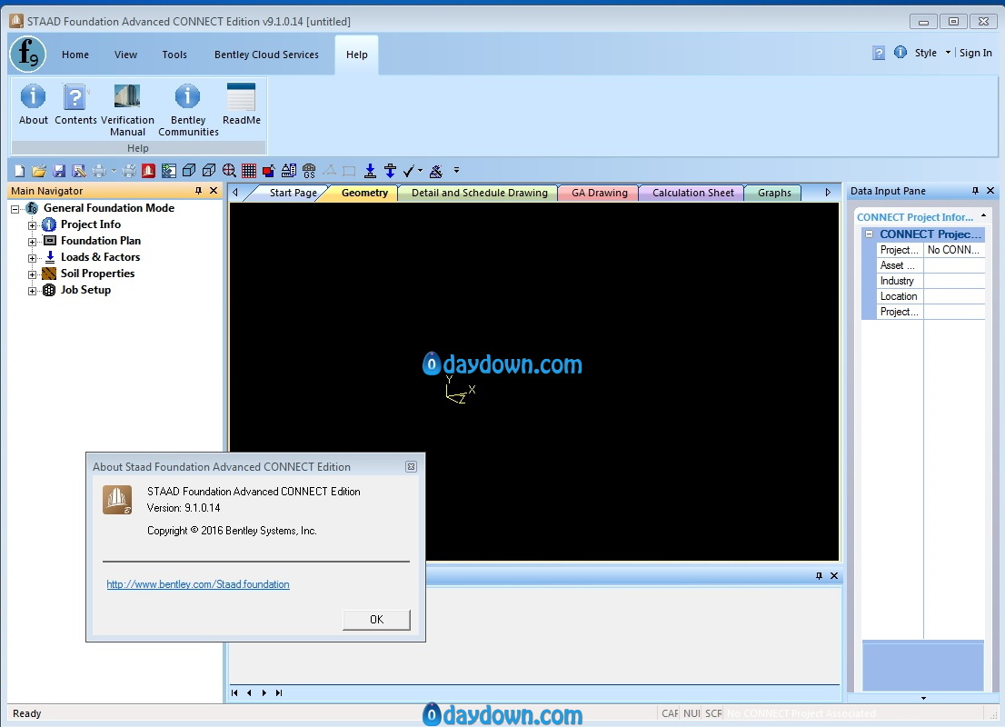Open the Home ribbon tab

75,55
